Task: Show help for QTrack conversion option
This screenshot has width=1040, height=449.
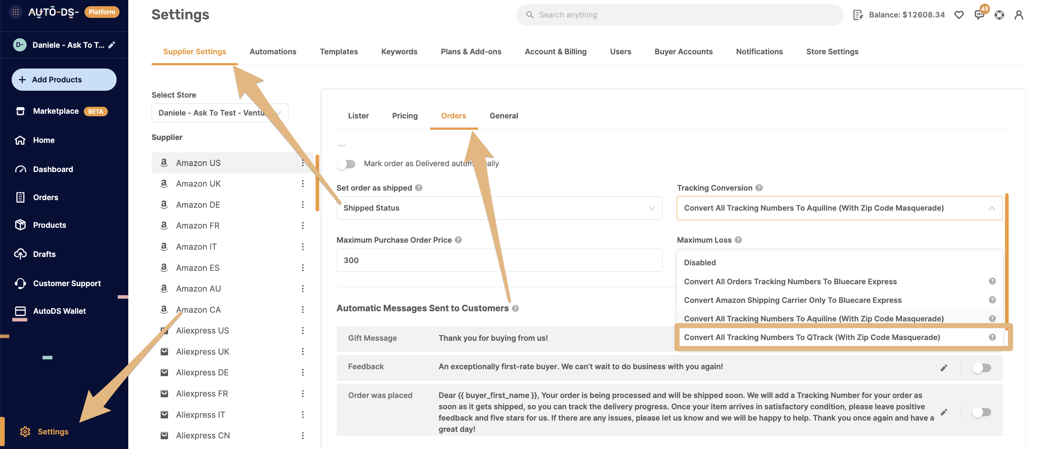Action: point(992,337)
